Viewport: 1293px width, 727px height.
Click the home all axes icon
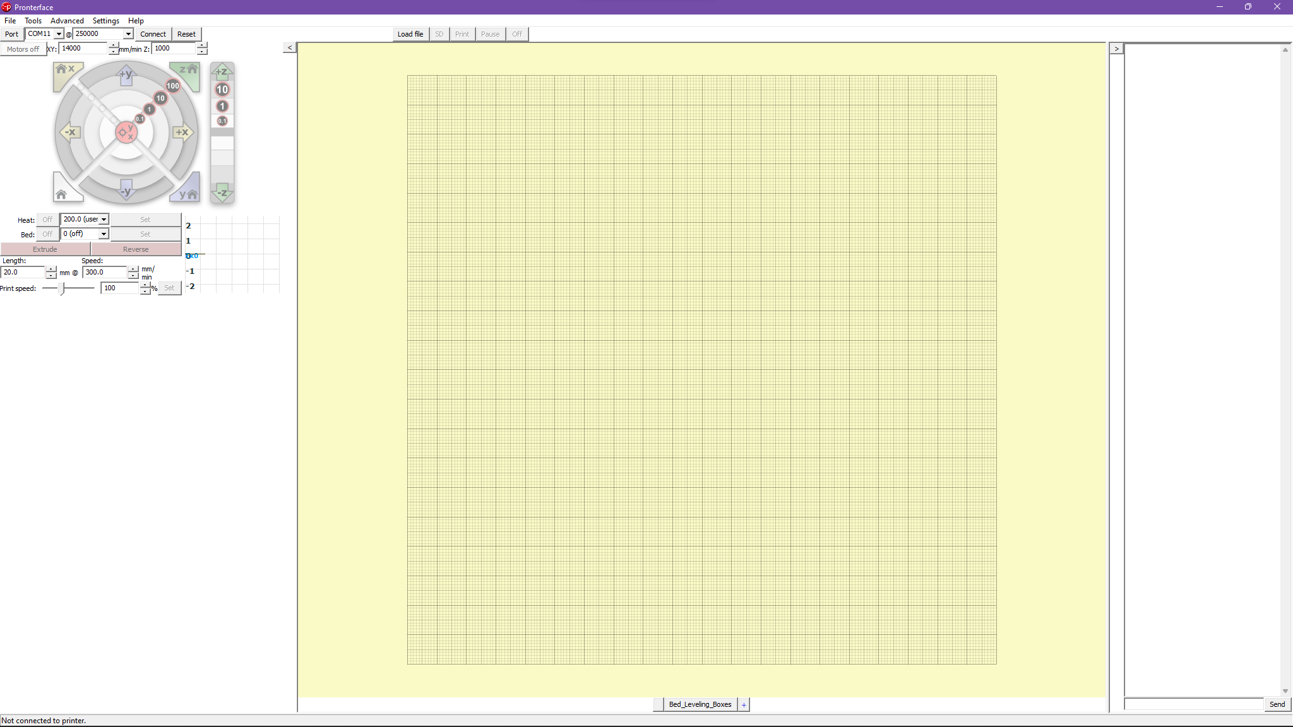coord(63,193)
